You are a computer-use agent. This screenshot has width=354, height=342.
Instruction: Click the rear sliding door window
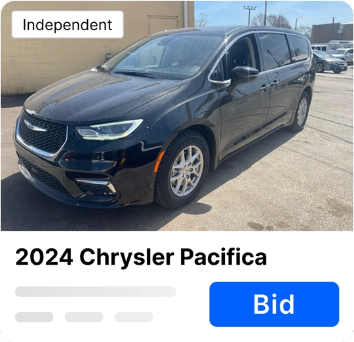tap(273, 51)
